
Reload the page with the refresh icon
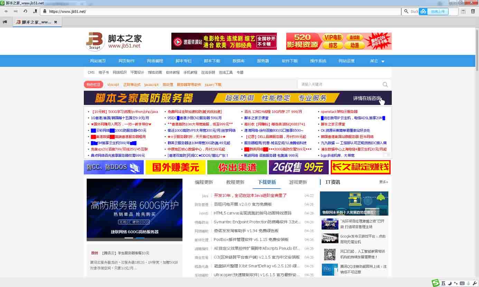click(25, 11)
